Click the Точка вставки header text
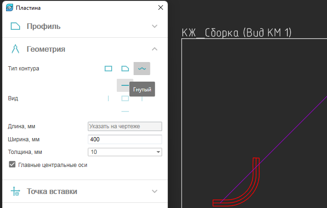The width and height of the screenshot is (327, 208). pyautogui.click(x=52, y=191)
